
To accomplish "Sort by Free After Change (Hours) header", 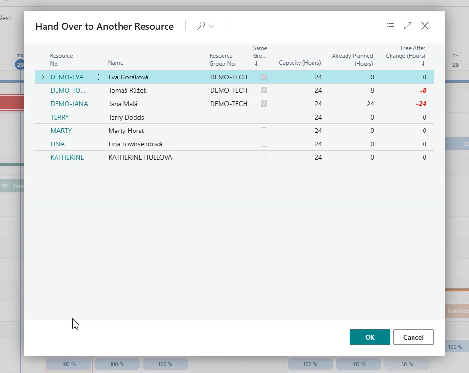I will pos(406,55).
